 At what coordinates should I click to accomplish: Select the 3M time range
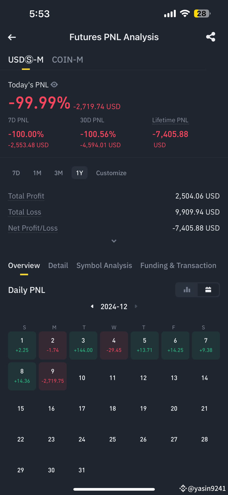click(59, 173)
